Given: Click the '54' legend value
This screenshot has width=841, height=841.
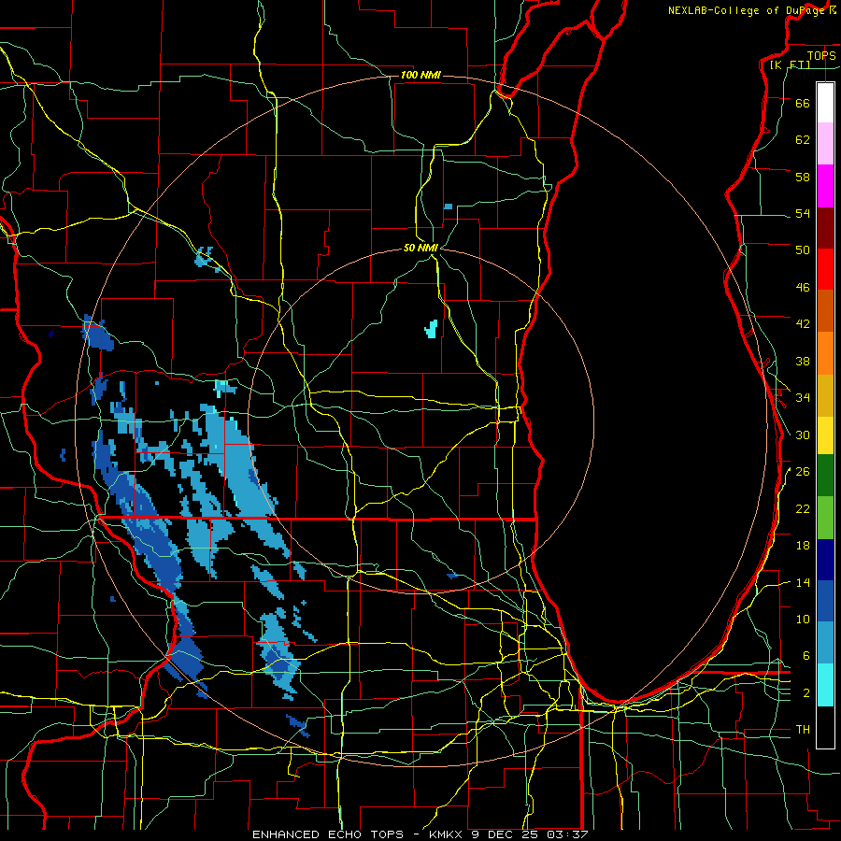Looking at the screenshot, I should pos(803,214).
